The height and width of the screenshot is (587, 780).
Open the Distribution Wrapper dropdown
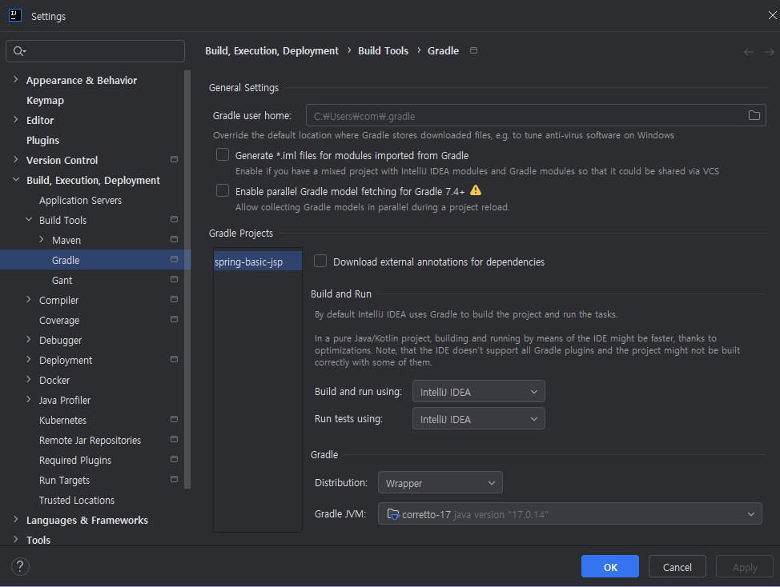click(x=440, y=483)
